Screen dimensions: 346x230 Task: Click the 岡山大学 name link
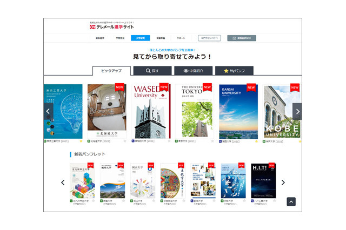(x=138, y=201)
